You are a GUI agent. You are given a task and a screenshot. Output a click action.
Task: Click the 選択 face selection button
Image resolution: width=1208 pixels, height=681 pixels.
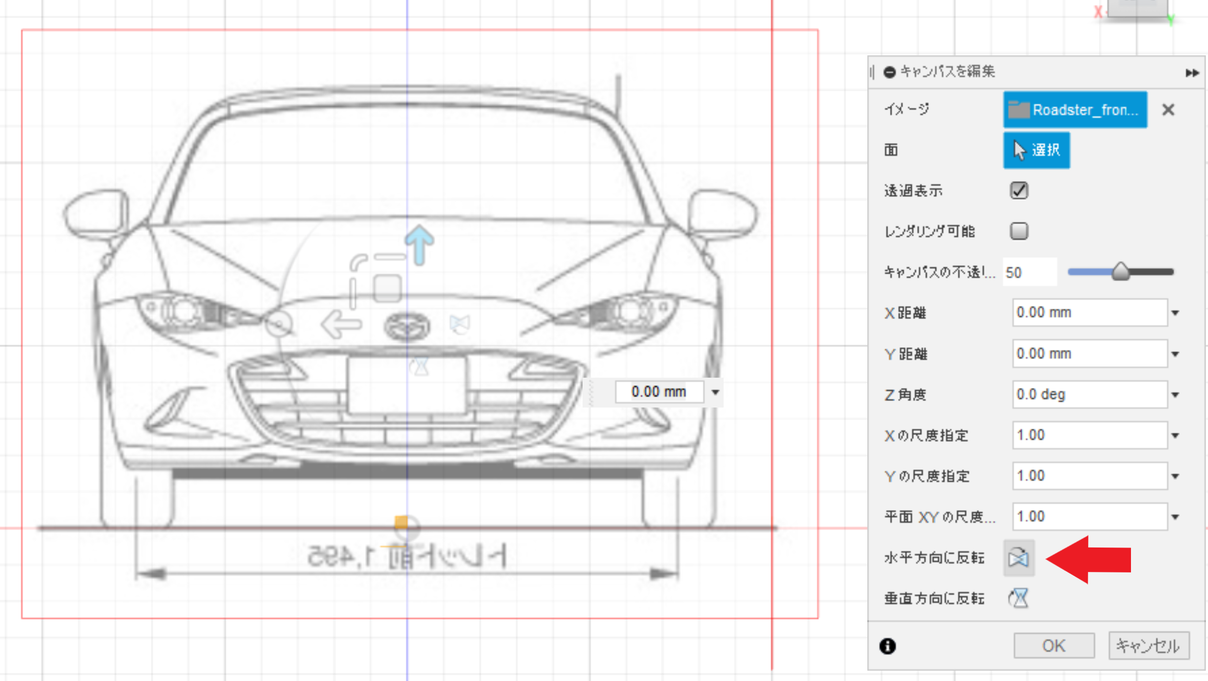1037,150
